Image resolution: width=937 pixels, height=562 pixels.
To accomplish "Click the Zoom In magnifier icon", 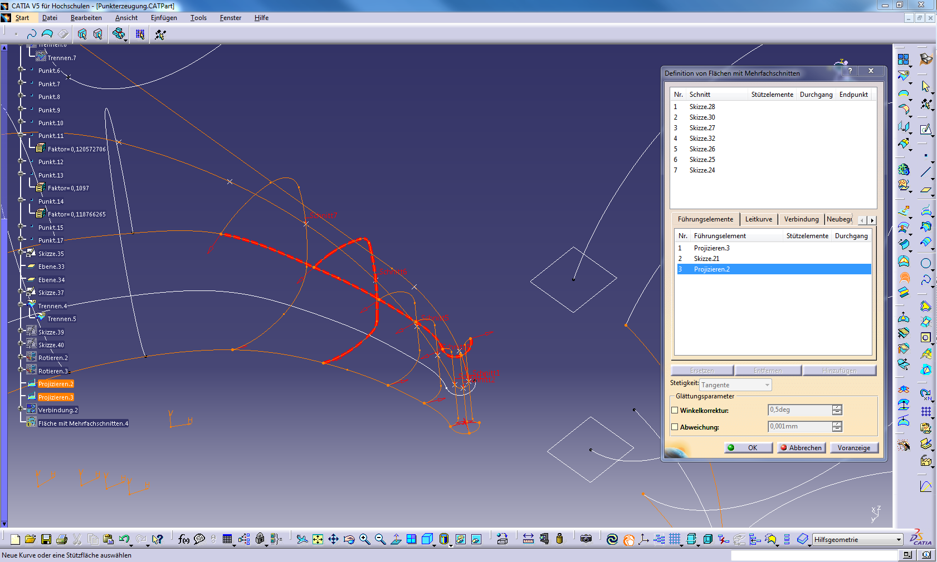I will coord(364,539).
